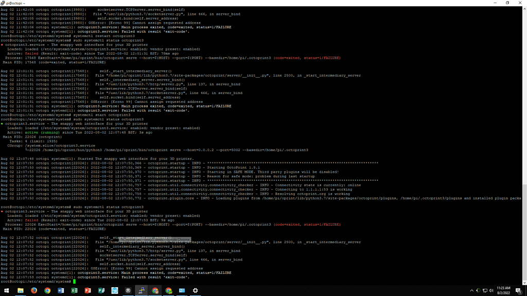Viewport: 527px width, 296px height.
Task: Click the terminal scrollbar thumb
Action: [x=524, y=233]
